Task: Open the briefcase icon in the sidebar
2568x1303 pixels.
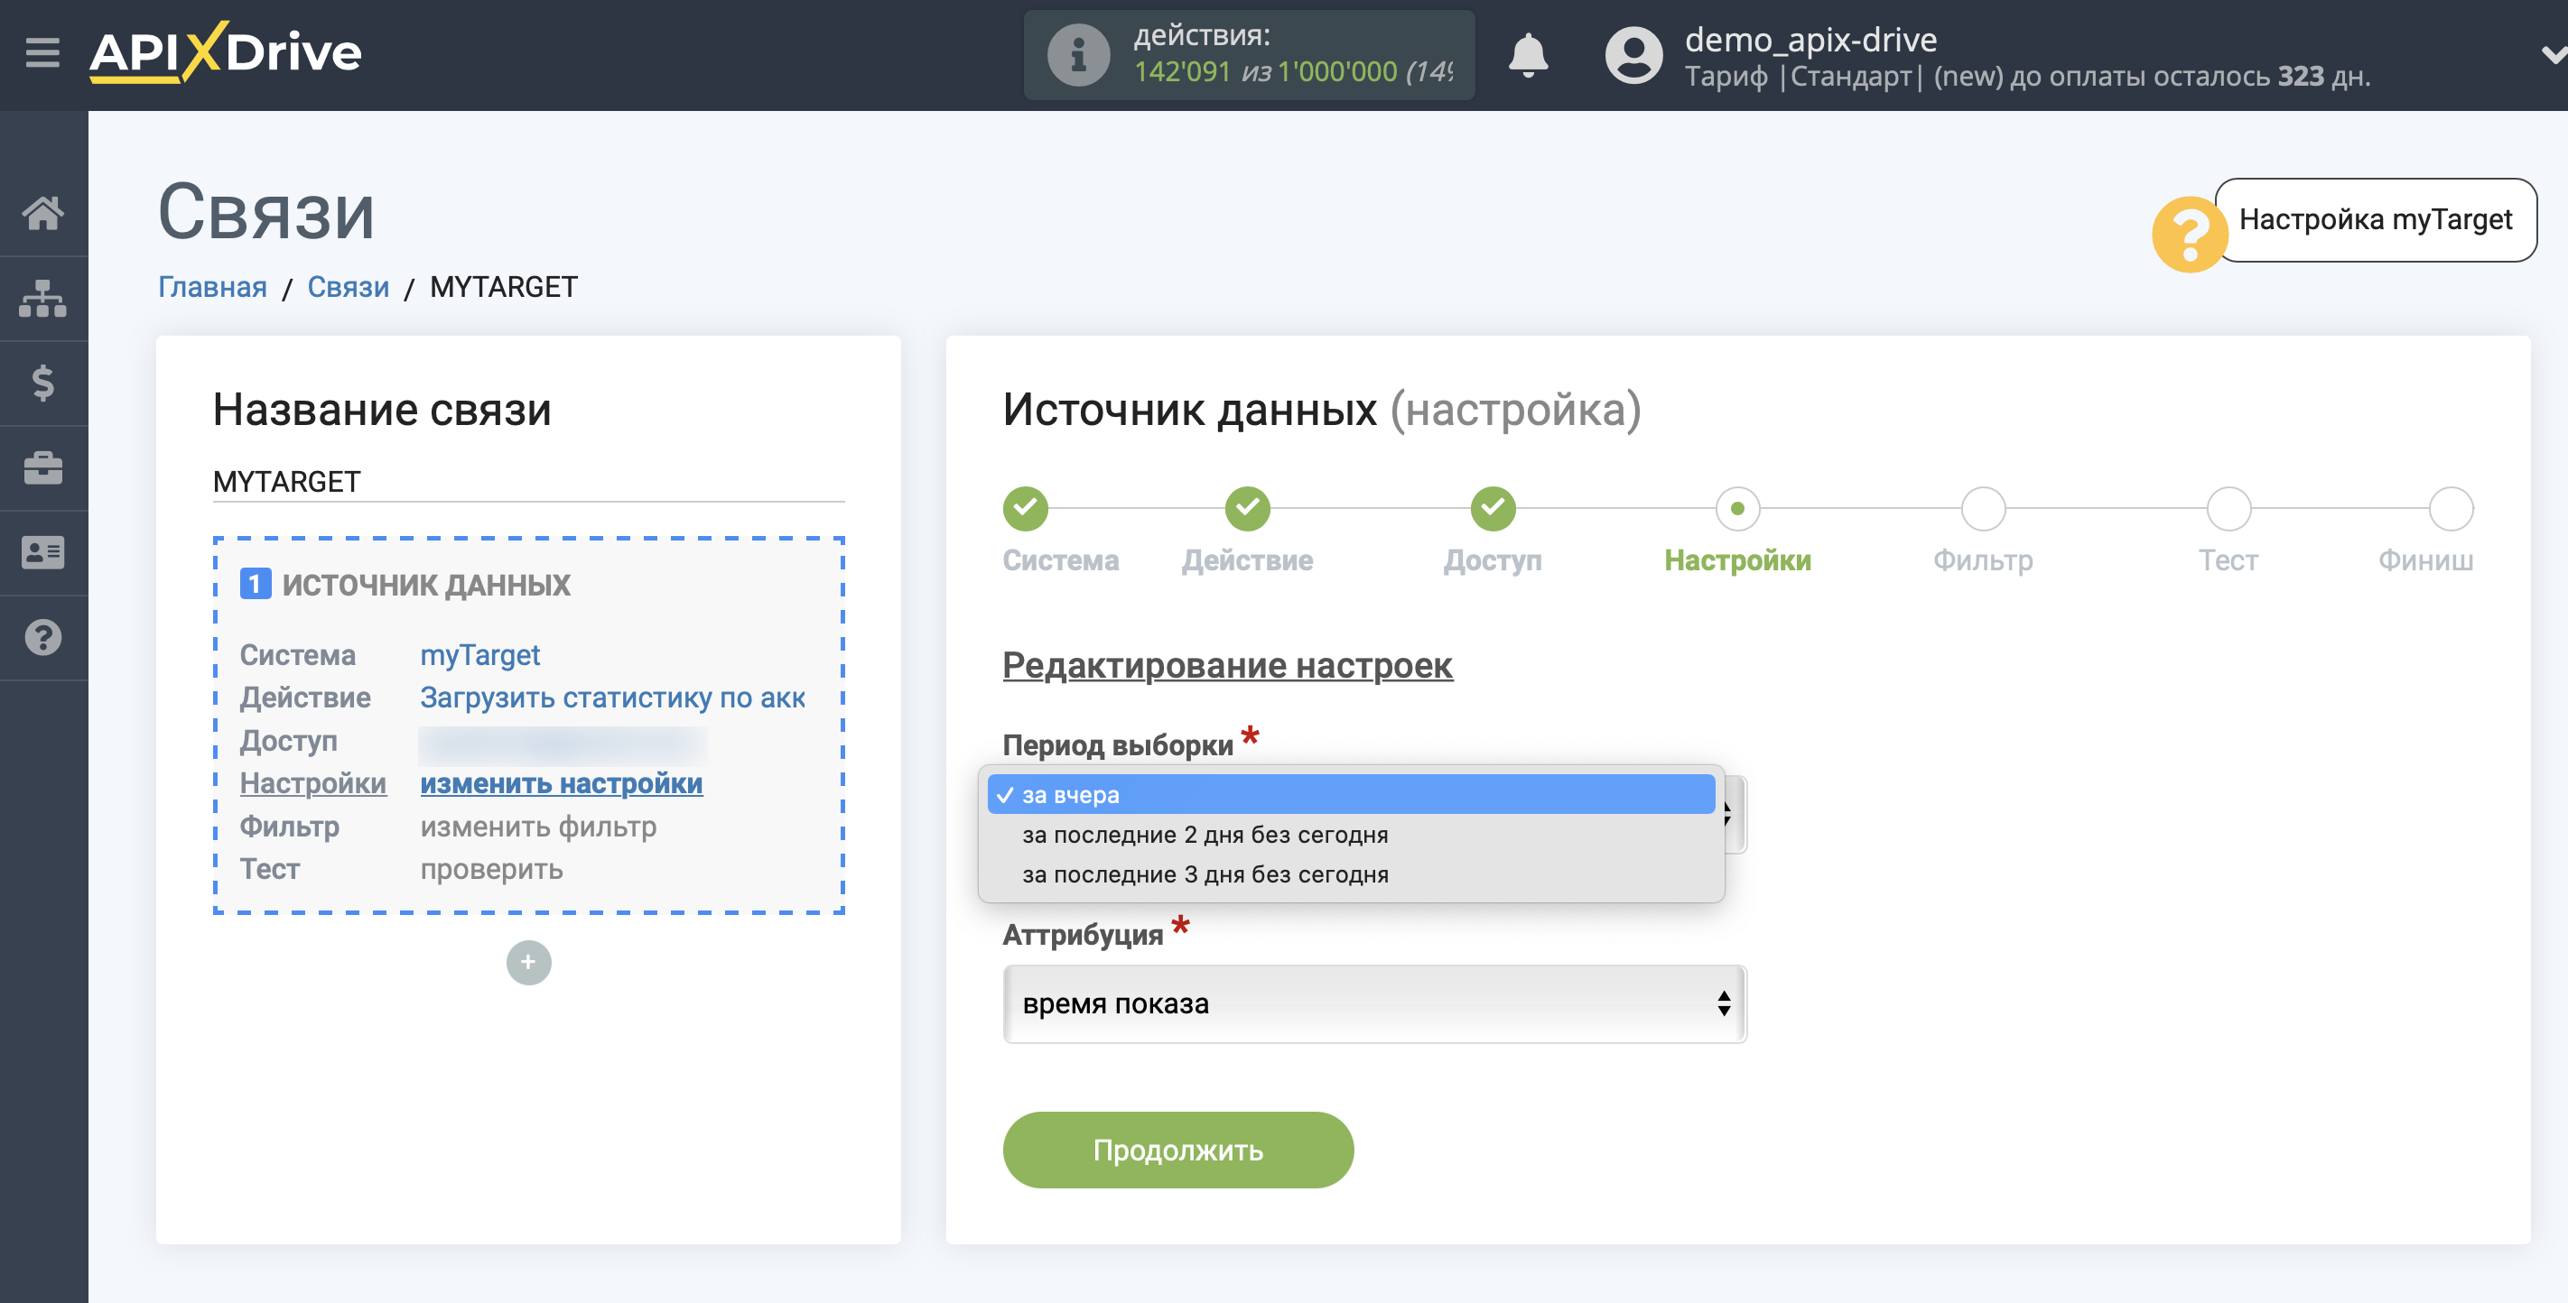Action: (x=42, y=467)
